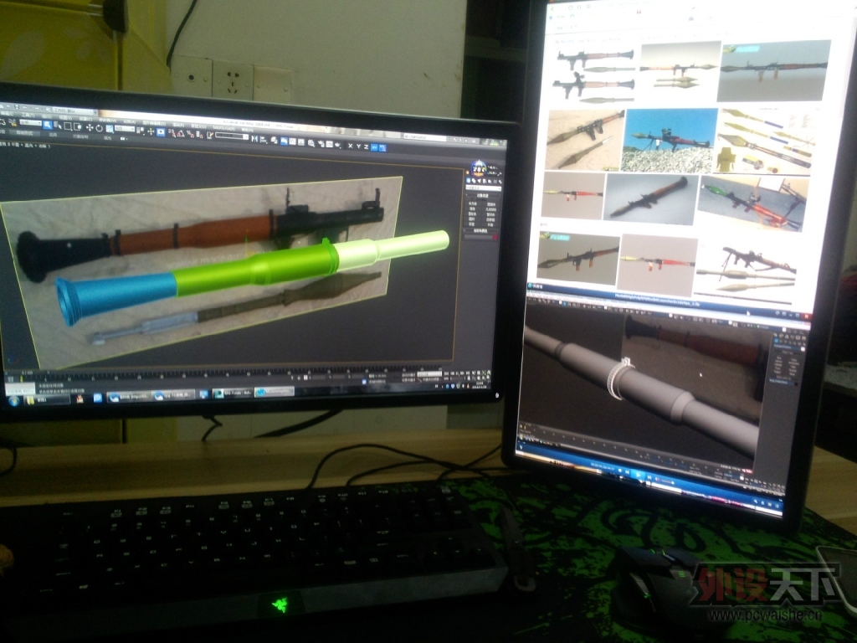Open the Select by Name tool
Screen dimensions: 857x643
tap(58, 126)
